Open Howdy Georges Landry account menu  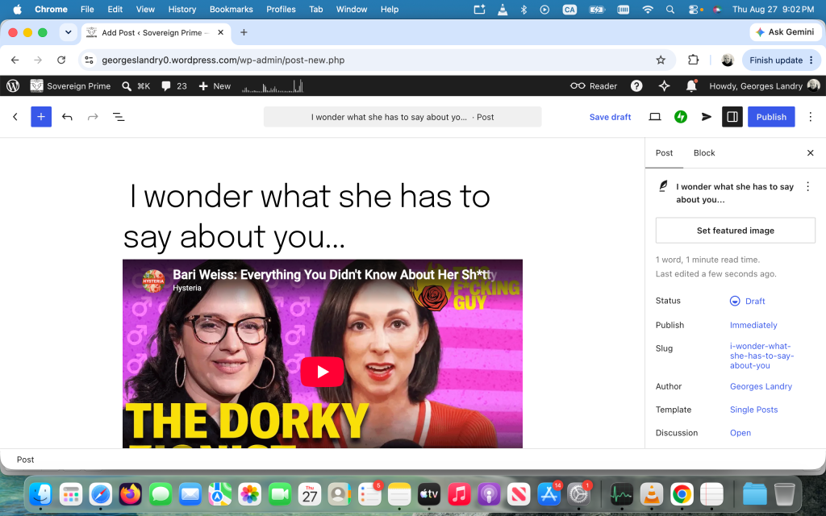[x=765, y=85]
